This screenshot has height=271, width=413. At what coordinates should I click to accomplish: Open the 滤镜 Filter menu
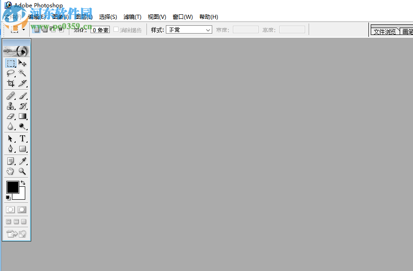[132, 17]
